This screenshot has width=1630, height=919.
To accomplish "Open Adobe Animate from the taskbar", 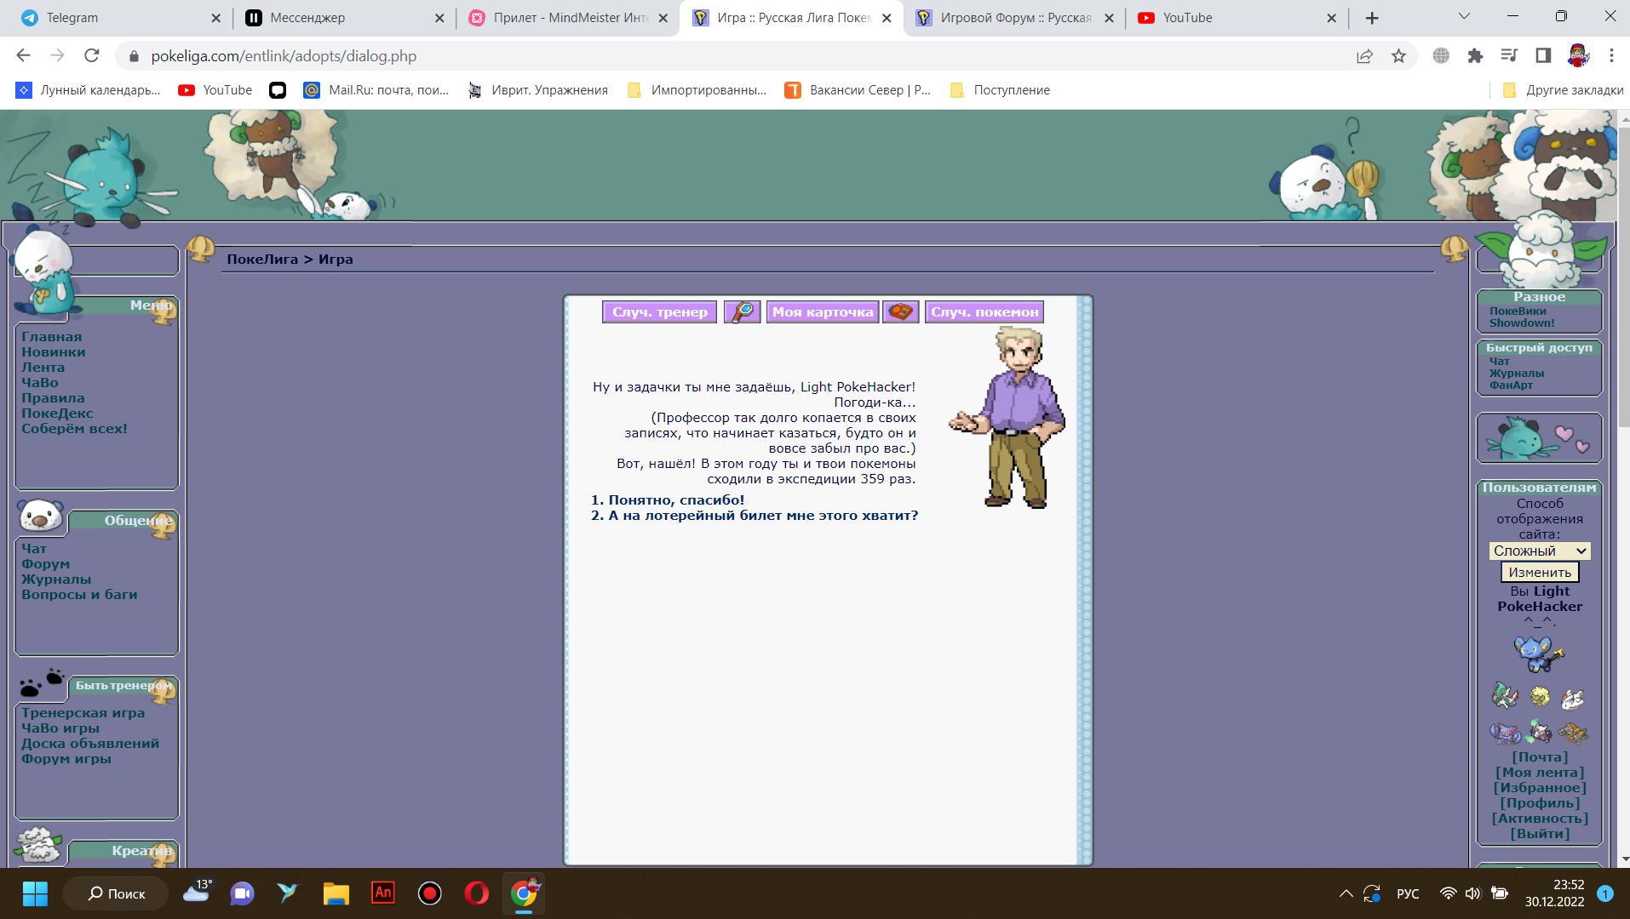I will [x=383, y=893].
